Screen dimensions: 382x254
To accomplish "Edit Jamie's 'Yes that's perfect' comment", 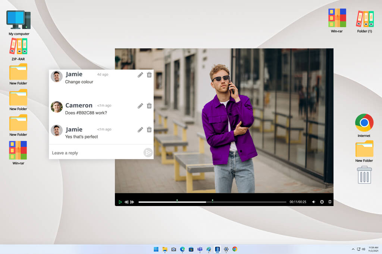I will [140, 130].
